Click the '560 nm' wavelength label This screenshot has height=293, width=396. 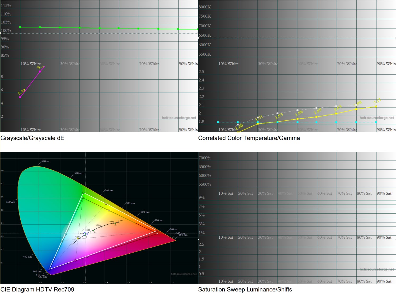[x=109, y=190]
